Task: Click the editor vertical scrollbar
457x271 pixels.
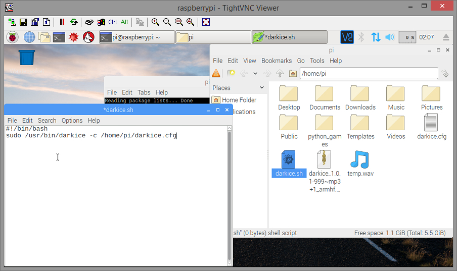Action: tap(230, 196)
